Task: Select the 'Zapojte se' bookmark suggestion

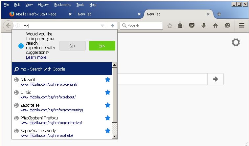Action: point(62,108)
